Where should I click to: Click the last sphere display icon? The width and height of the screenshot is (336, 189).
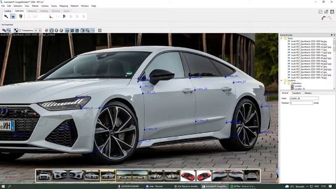coord(61,30)
